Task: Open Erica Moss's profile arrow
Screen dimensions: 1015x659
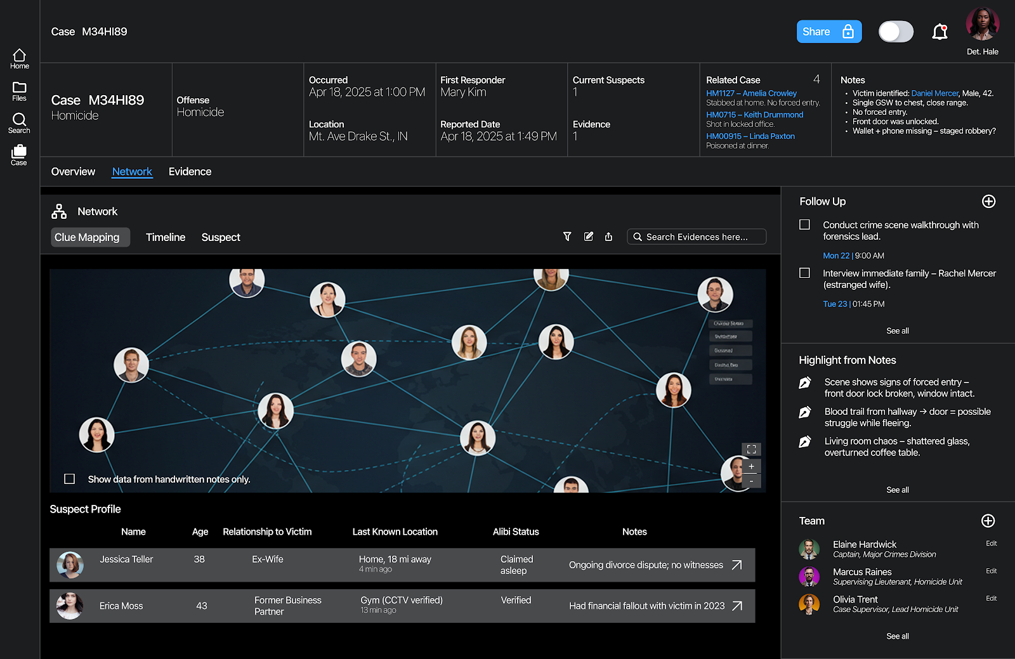Action: [x=737, y=606]
